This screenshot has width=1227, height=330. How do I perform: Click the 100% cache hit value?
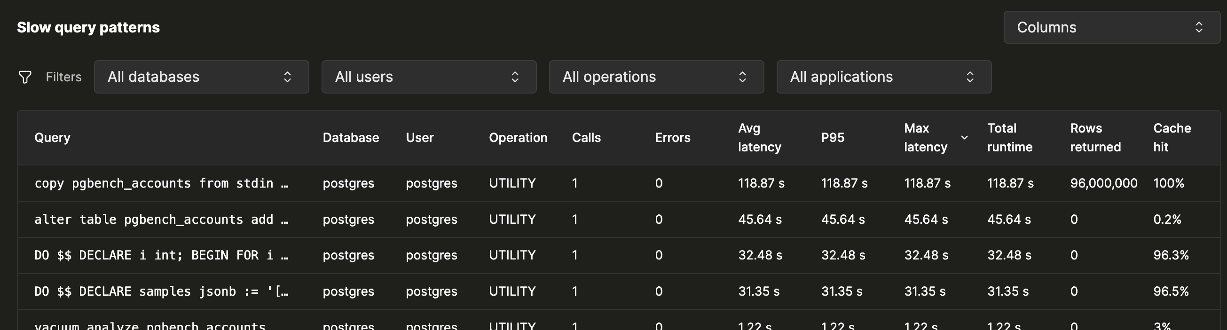pos(1168,183)
